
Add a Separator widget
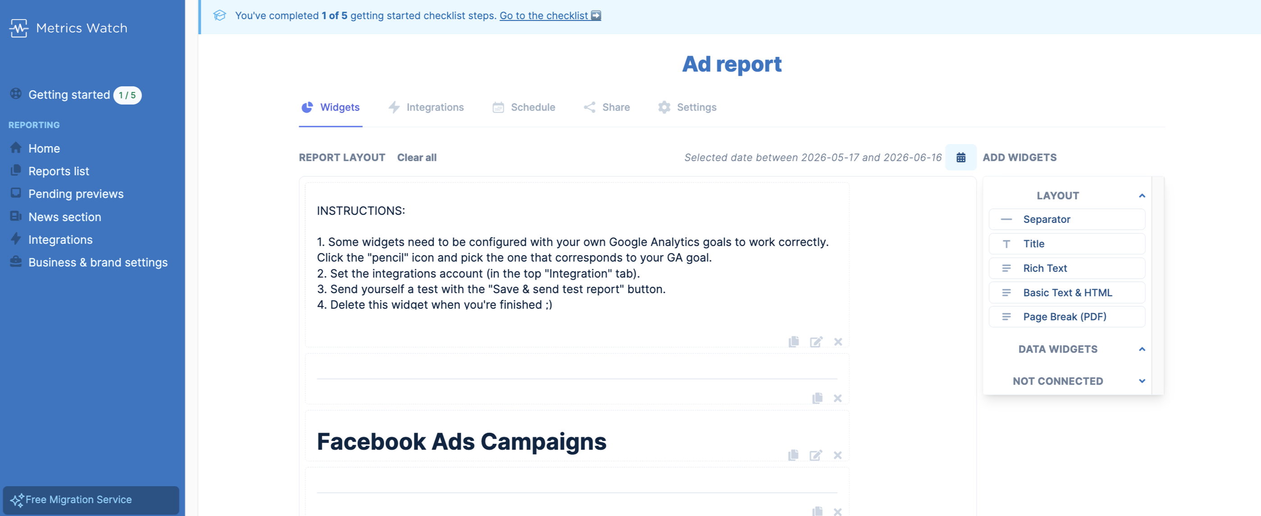tap(1067, 219)
